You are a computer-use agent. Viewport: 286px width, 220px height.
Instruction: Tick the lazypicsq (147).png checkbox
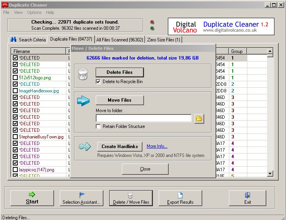click(15, 170)
